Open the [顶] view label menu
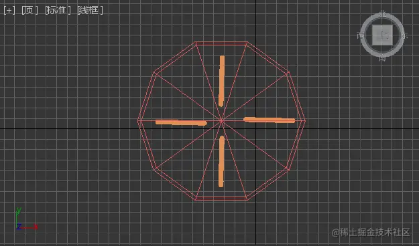The image size is (419, 246). pos(29,11)
